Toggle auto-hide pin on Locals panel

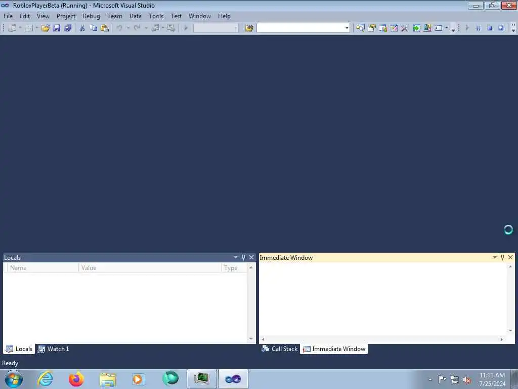(243, 257)
